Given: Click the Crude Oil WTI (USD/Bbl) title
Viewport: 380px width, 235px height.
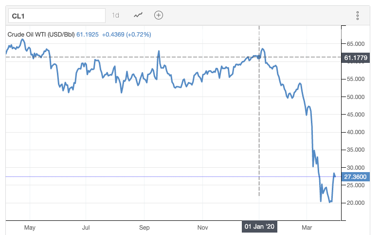Looking at the screenshot, I should [x=41, y=35].
